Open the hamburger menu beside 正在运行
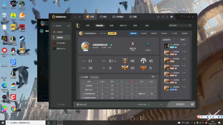 click(192, 104)
